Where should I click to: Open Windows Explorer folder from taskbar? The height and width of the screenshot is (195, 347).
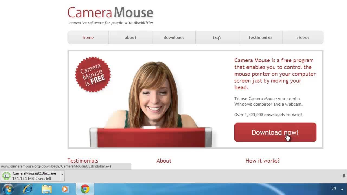pyautogui.click(x=47, y=189)
